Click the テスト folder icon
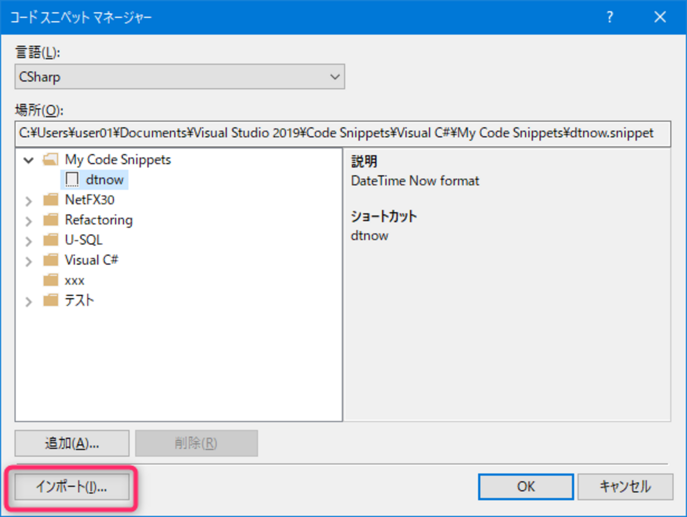 pyautogui.click(x=51, y=300)
